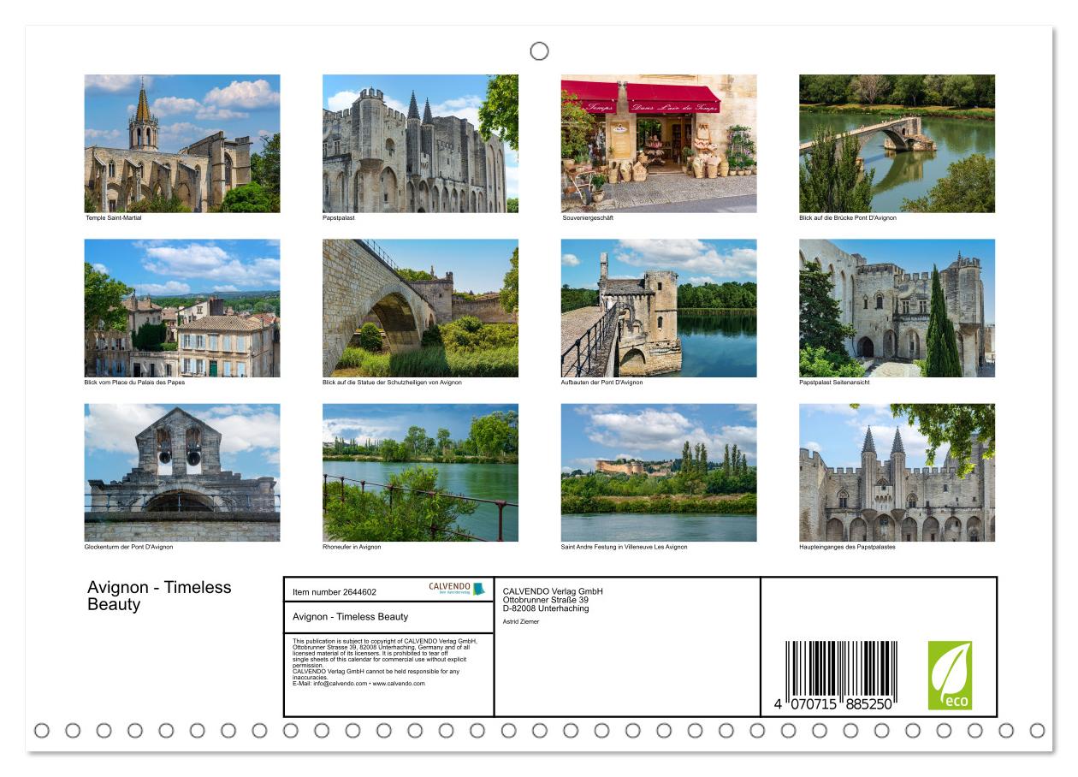This screenshot has width=1078, height=777.
Task: Click caption 'Saint Andre Festung in Villeneuve Les Avignon'
Action: click(624, 547)
